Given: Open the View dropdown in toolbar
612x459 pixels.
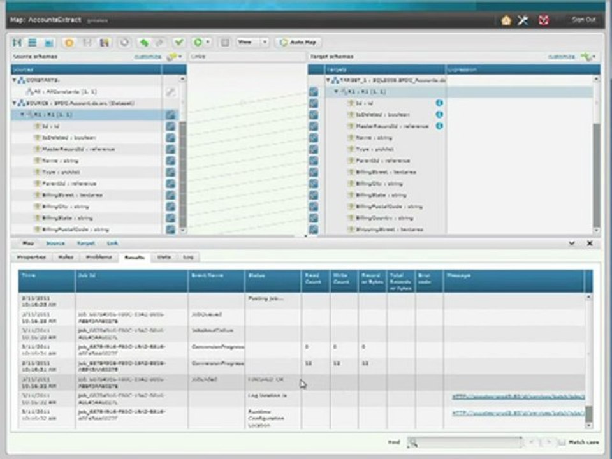Looking at the screenshot, I should click(x=252, y=42).
